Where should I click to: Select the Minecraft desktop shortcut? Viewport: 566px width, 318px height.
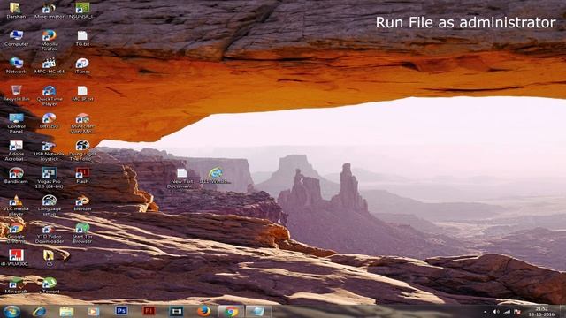click(x=16, y=285)
